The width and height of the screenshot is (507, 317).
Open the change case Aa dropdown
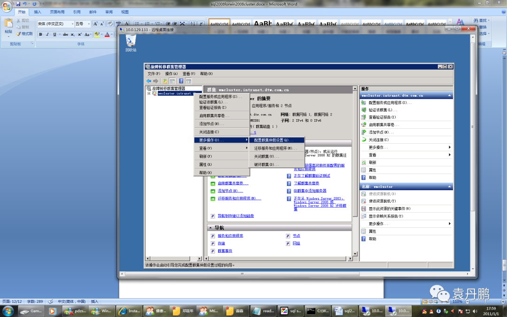[87, 34]
